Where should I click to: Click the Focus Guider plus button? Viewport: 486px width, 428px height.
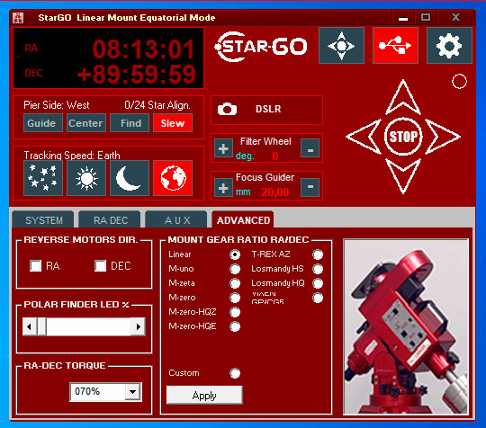[x=223, y=187]
